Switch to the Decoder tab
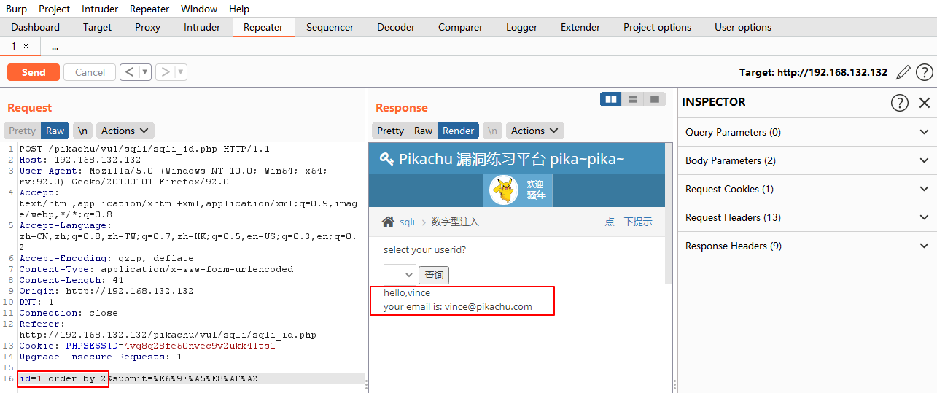937x393 pixels. click(x=396, y=27)
